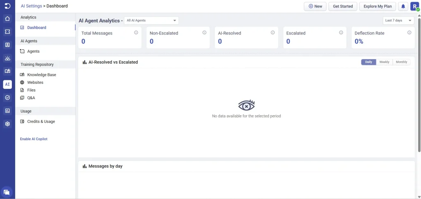
Task: Open the Last 7 days dropdown
Action: [398, 21]
